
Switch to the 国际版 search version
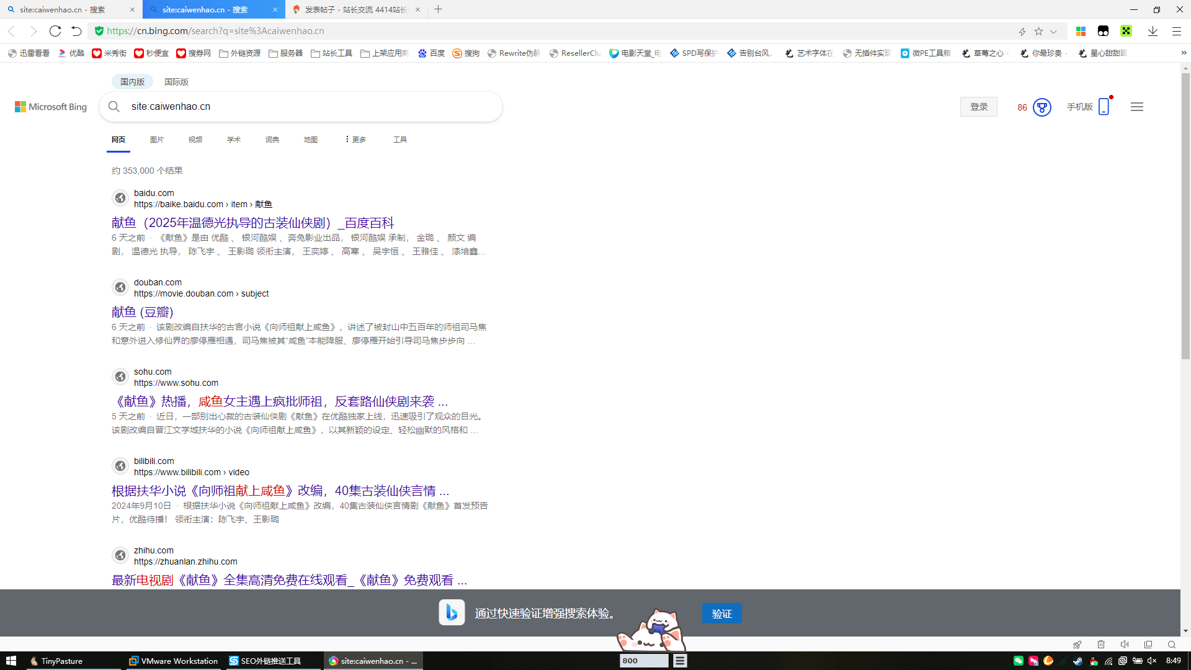click(x=176, y=82)
